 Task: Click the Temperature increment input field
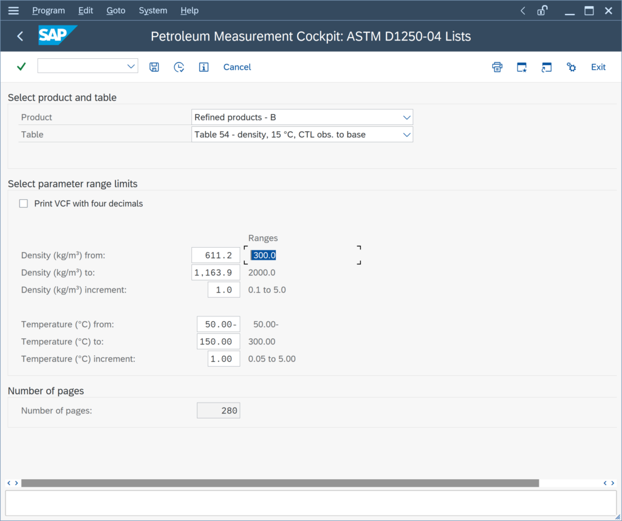[x=224, y=359]
